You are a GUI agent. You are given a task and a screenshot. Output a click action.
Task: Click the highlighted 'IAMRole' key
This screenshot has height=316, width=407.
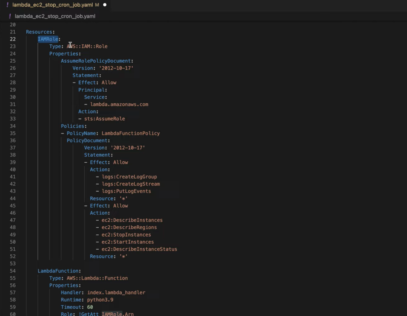pyautogui.click(x=48, y=39)
